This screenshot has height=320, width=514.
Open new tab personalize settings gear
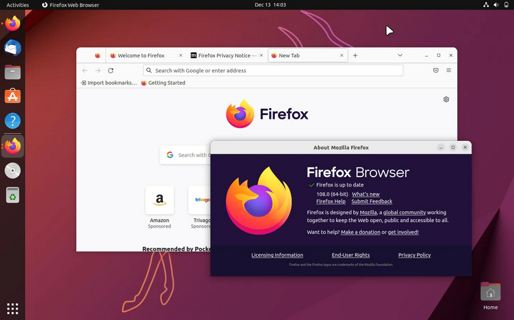coord(446,99)
